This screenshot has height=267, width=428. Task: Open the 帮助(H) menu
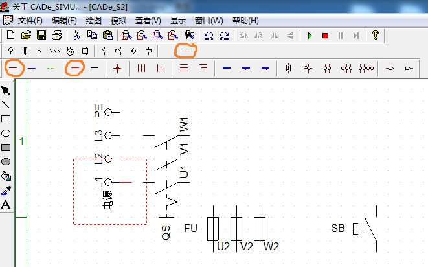click(x=245, y=21)
